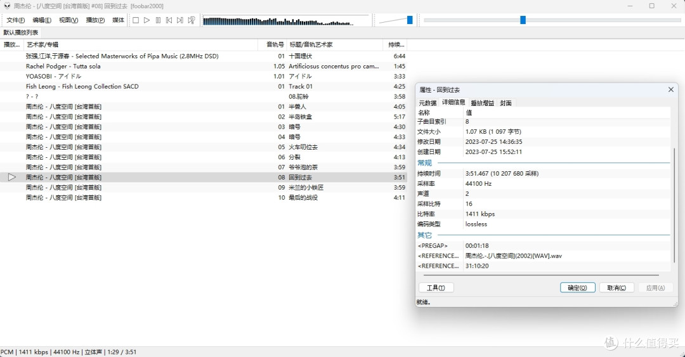The width and height of the screenshot is (685, 357).
Task: Open the 视图(V) menu
Action: [68, 20]
